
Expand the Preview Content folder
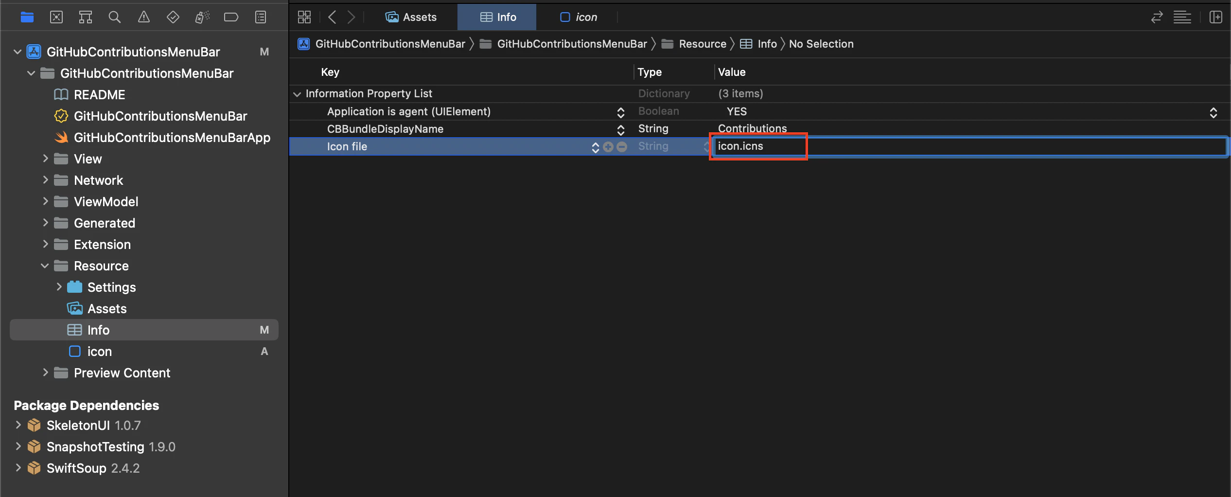[45, 373]
